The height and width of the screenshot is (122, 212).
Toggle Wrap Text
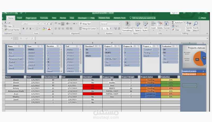pyautogui.click(x=85, y=24)
